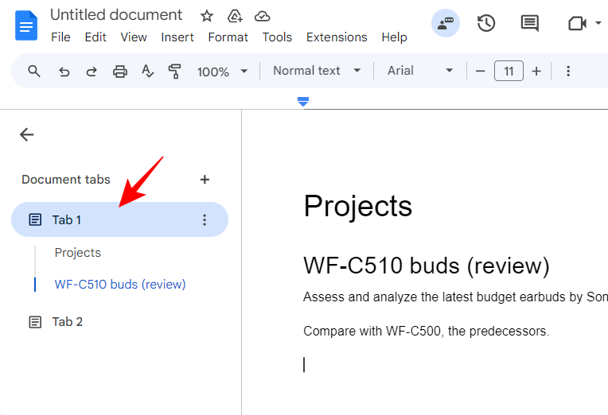Increase font size with the plus button

pos(536,72)
